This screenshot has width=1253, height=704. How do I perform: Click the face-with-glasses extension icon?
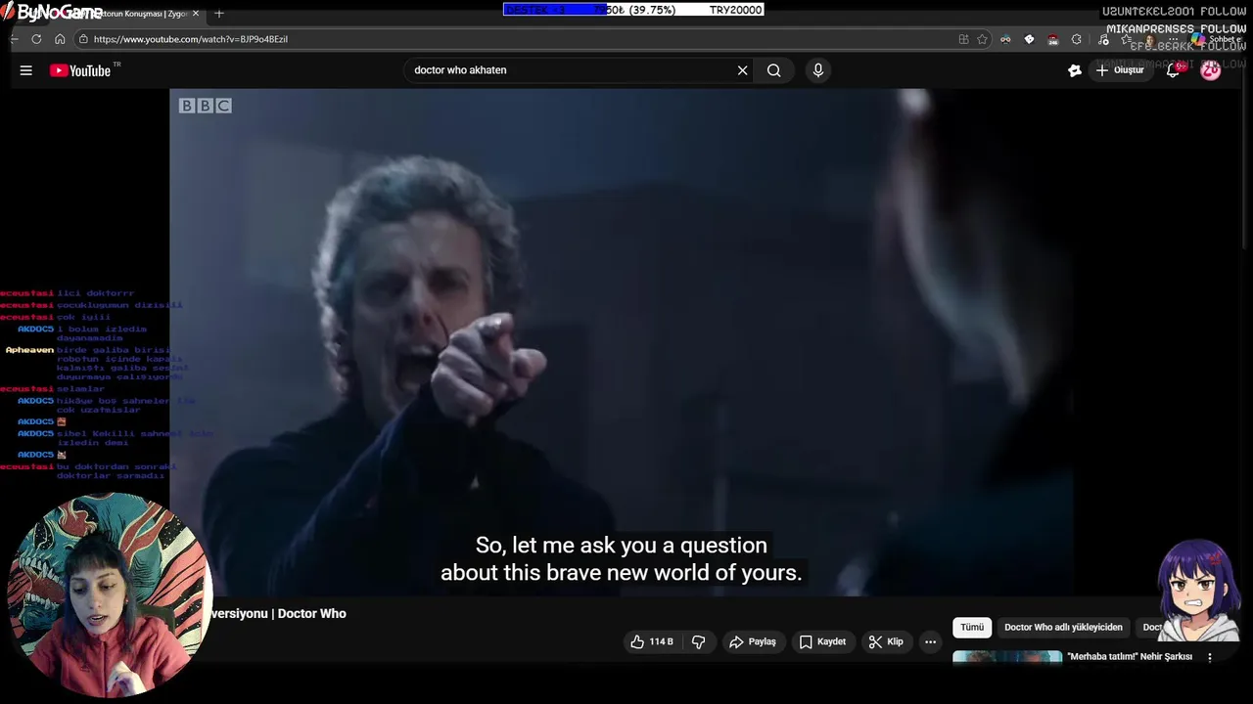[x=1005, y=39]
